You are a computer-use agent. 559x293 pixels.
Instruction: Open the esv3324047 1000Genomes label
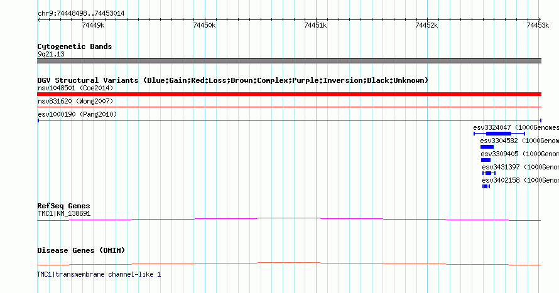click(516, 127)
